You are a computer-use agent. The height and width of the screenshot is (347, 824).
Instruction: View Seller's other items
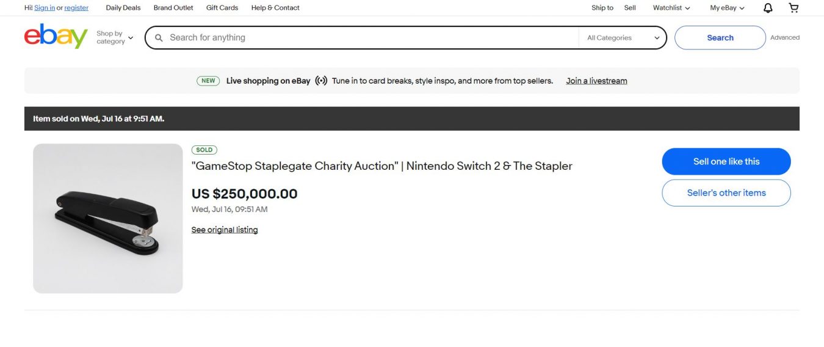[x=726, y=192]
